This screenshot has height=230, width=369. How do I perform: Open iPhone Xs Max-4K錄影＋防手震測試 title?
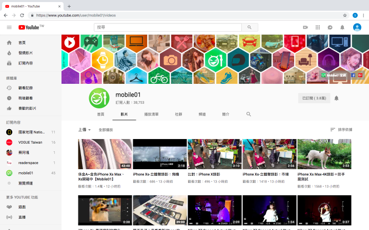click(321, 177)
